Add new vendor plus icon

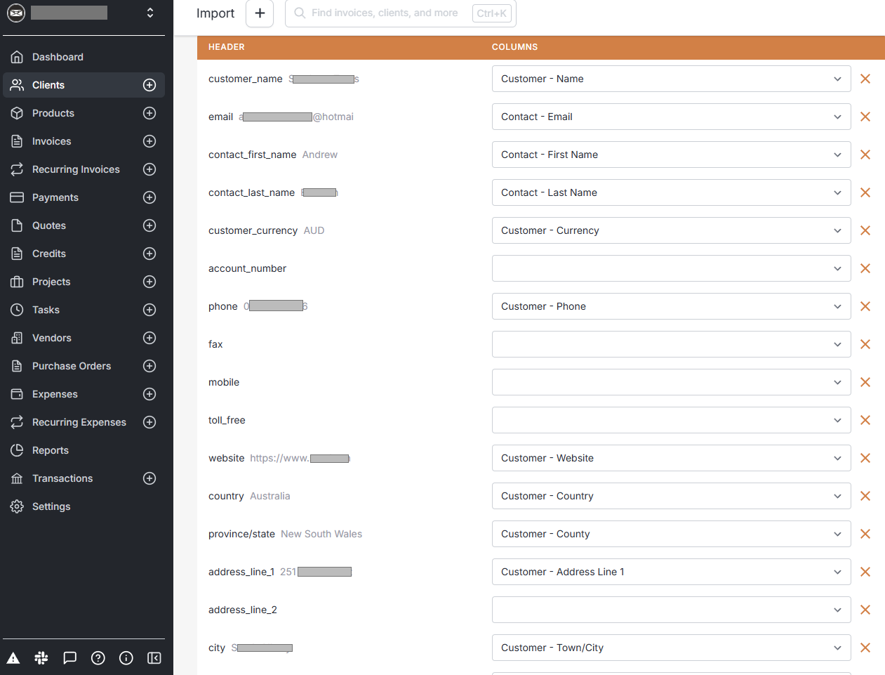(x=149, y=338)
